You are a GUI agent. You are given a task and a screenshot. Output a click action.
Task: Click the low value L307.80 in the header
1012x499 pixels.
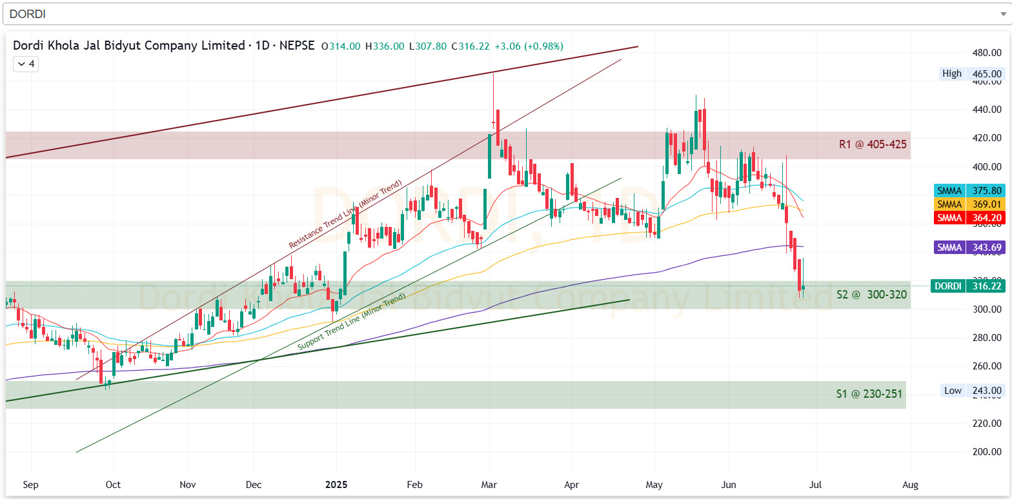pyautogui.click(x=428, y=46)
